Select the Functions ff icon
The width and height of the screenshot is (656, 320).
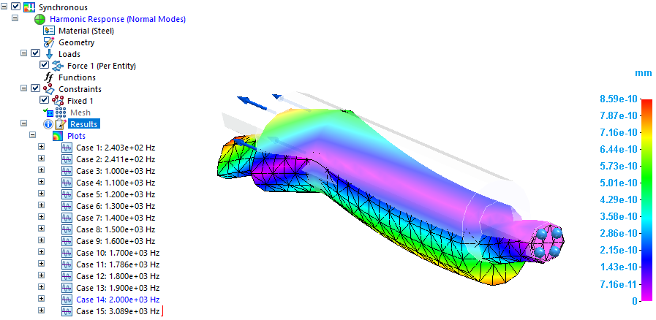click(x=49, y=77)
